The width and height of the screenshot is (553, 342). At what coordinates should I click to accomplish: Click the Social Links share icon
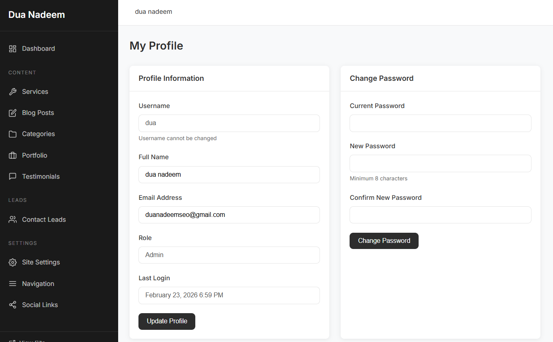pyautogui.click(x=13, y=305)
